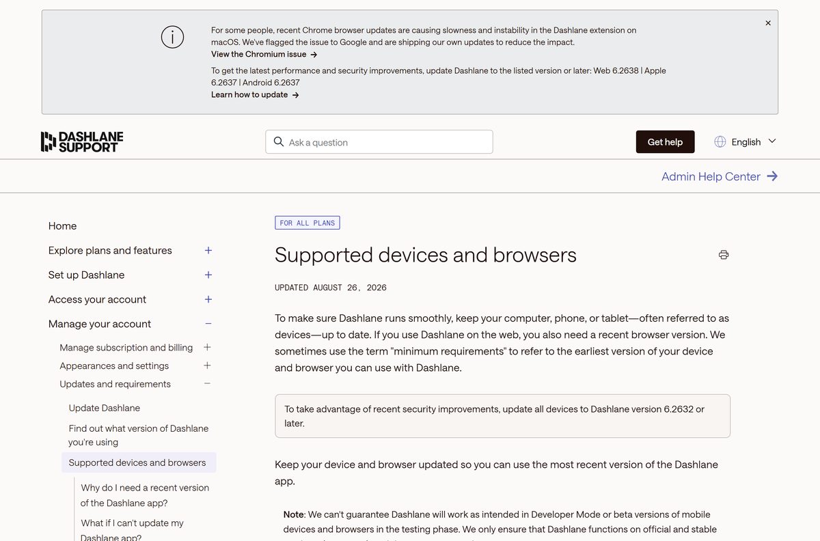Open the English language dropdown
The width and height of the screenshot is (820, 541).
[746, 141]
